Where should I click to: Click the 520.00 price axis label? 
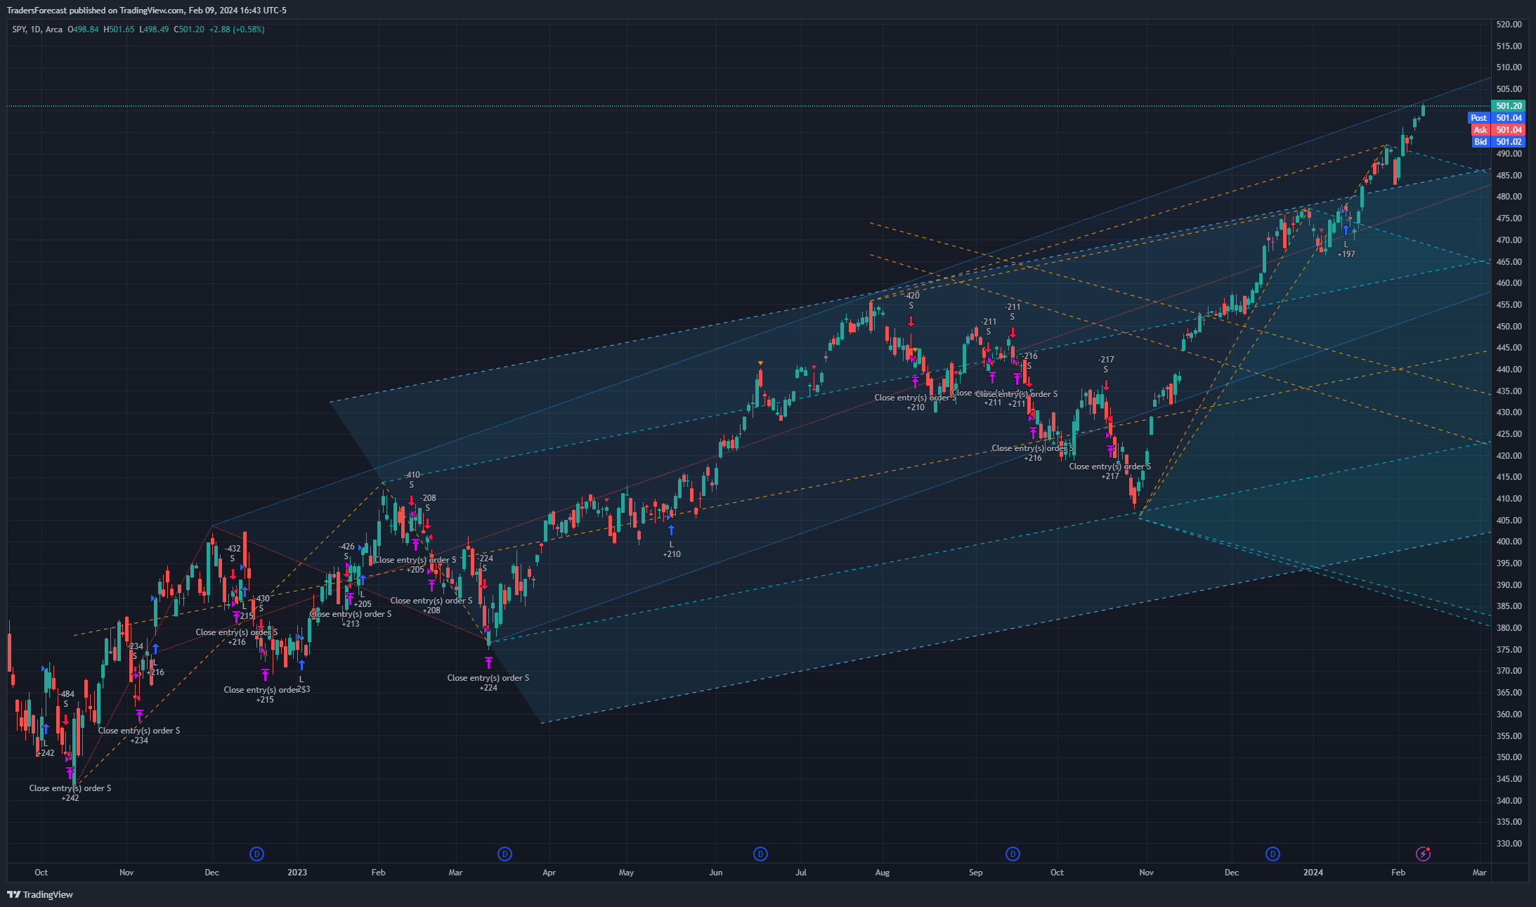(x=1509, y=25)
